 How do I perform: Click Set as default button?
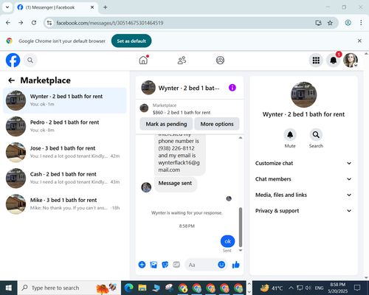[x=131, y=41]
